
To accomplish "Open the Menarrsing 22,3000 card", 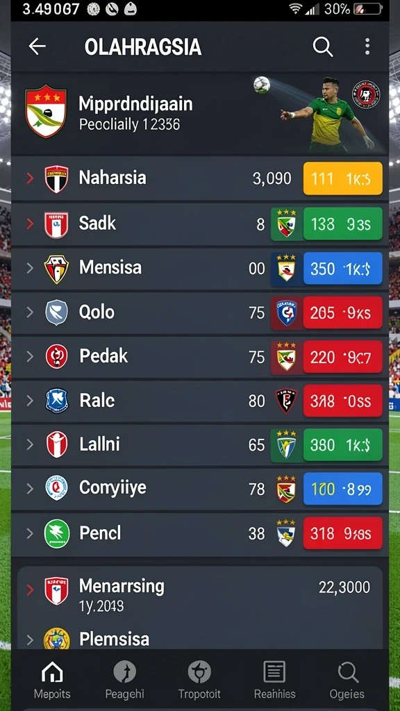I will click(x=200, y=594).
